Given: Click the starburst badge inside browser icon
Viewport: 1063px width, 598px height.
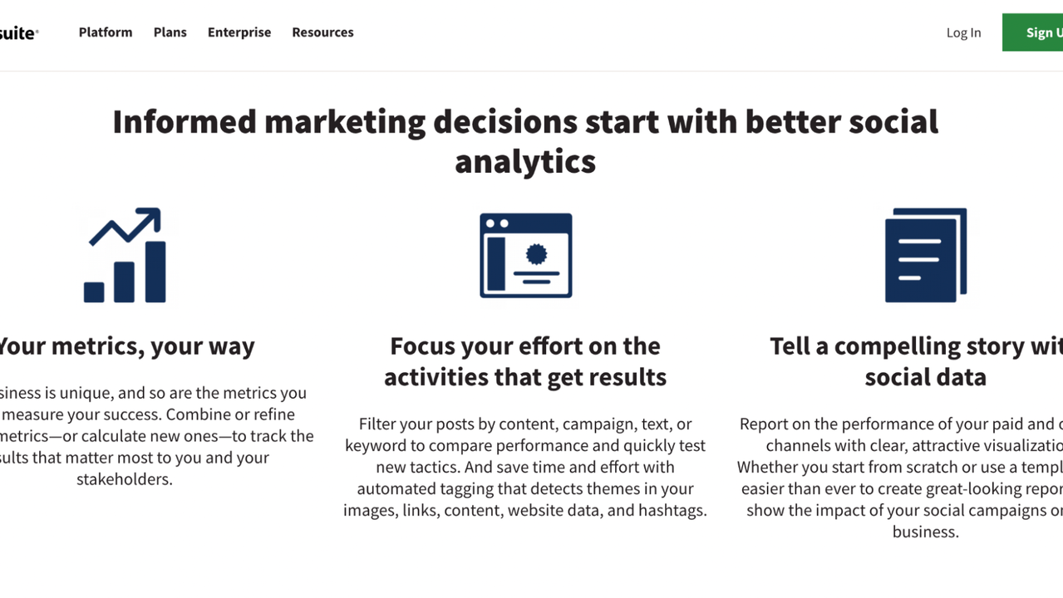Looking at the screenshot, I should (x=536, y=253).
